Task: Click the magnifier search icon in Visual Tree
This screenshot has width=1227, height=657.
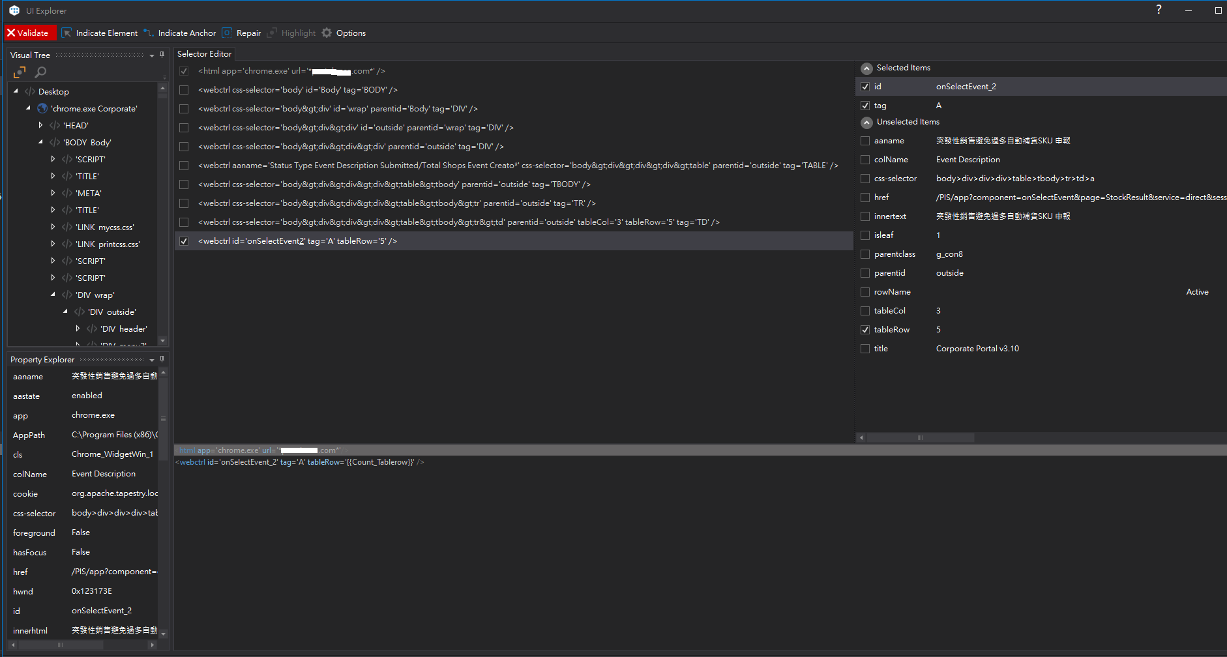Action: [x=40, y=72]
